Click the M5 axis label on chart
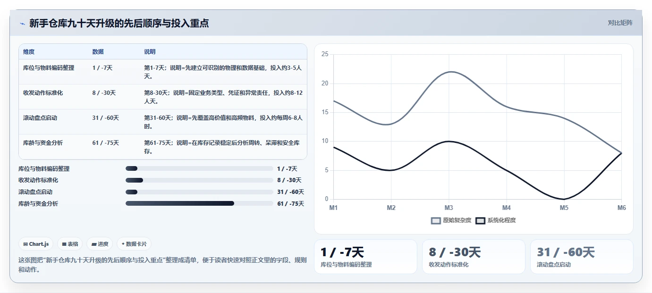Screen dimensions: 652x293 pos(564,208)
